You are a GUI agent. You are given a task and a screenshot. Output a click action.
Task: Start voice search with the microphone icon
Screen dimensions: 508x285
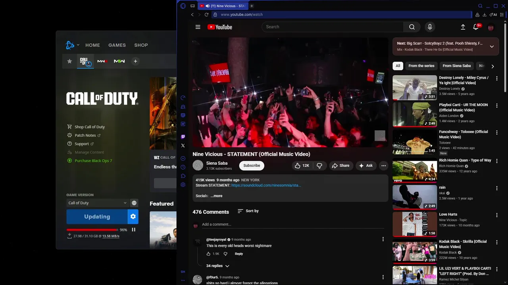pos(429,27)
